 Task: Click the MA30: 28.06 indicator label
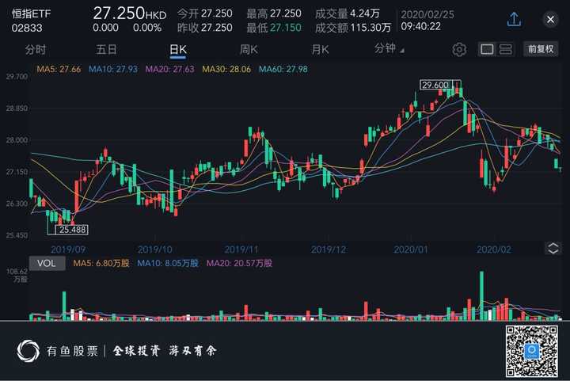(x=226, y=69)
